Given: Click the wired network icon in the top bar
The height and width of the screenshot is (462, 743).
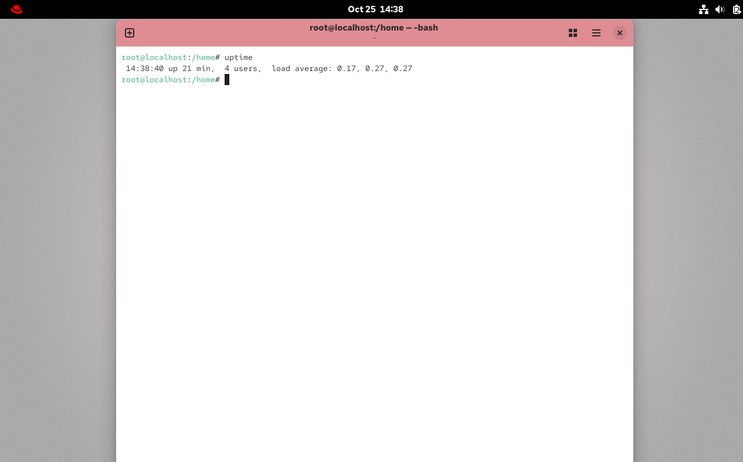Looking at the screenshot, I should point(704,9).
